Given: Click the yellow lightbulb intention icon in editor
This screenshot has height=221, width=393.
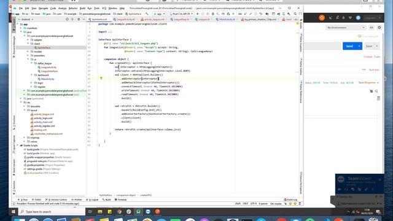Looking at the screenshot, I should [x=101, y=78].
